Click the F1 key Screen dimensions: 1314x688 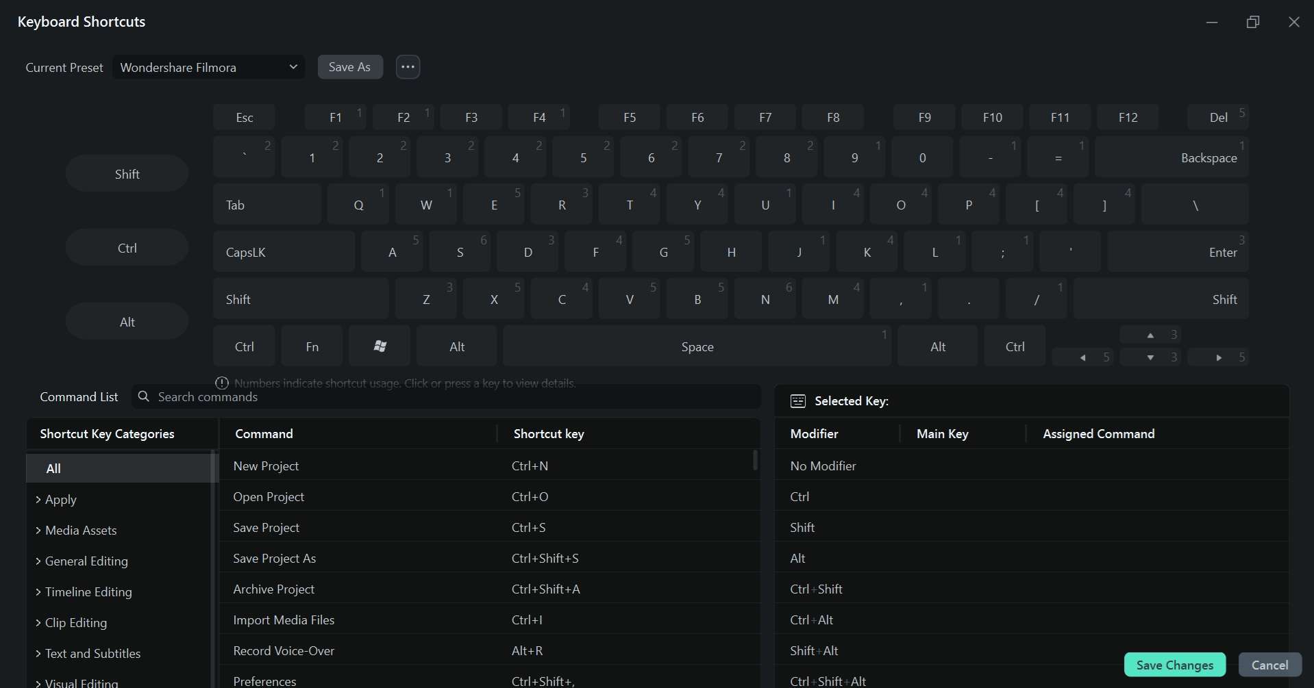(x=335, y=117)
